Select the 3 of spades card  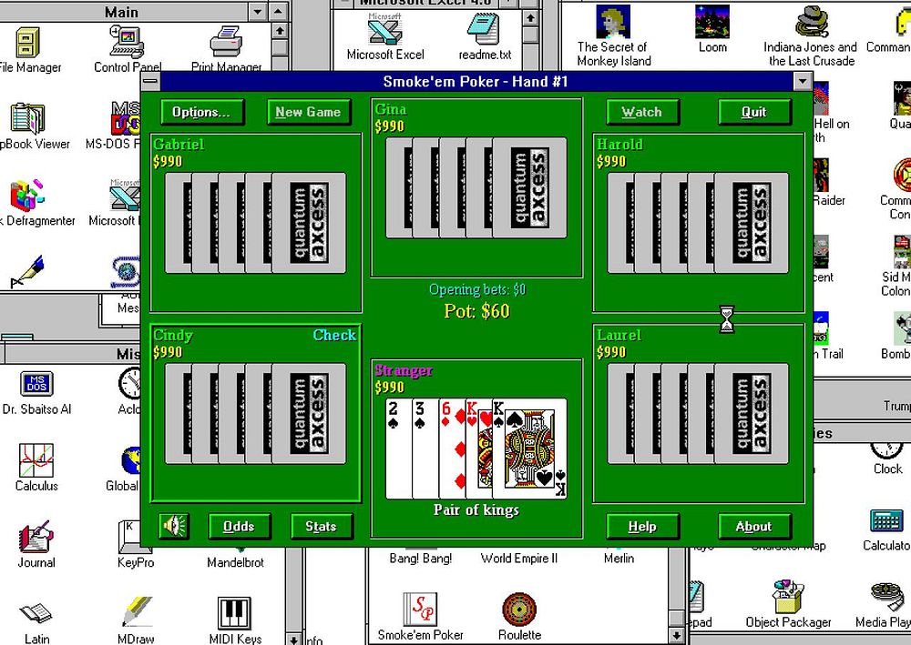point(425,448)
